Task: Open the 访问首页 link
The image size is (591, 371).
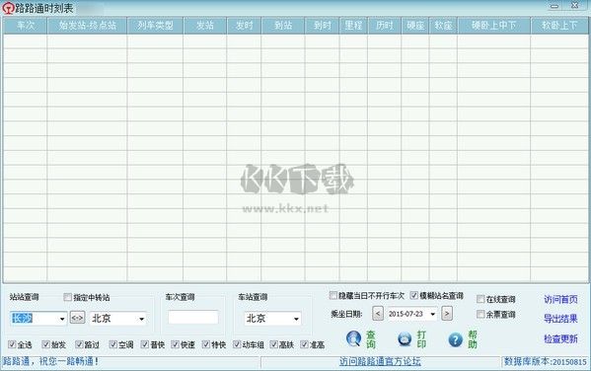Action: click(x=560, y=299)
